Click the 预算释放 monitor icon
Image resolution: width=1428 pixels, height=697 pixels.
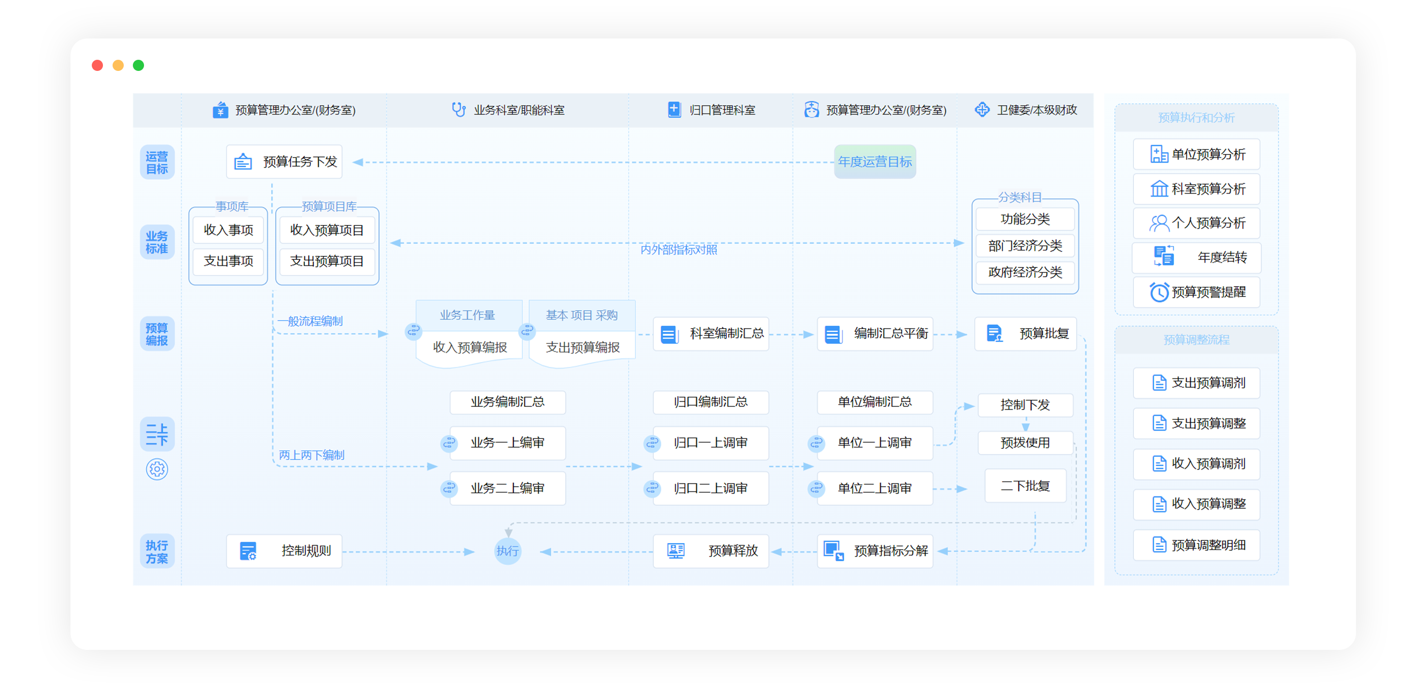[x=676, y=550]
